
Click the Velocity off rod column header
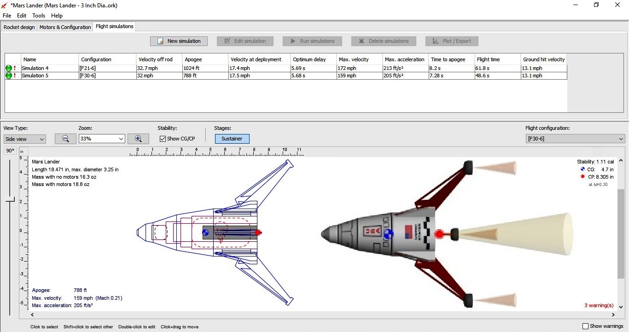click(x=159, y=59)
